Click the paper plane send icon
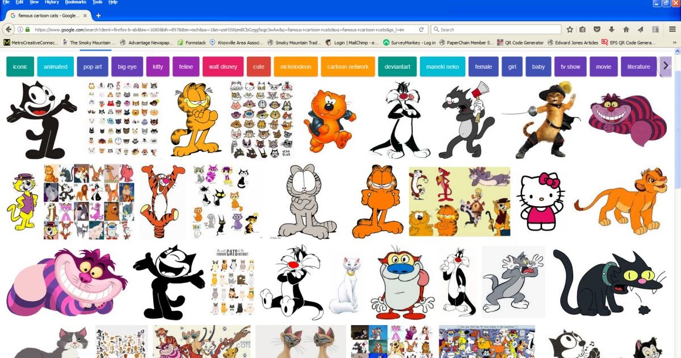The height and width of the screenshot is (358, 681). point(640,30)
